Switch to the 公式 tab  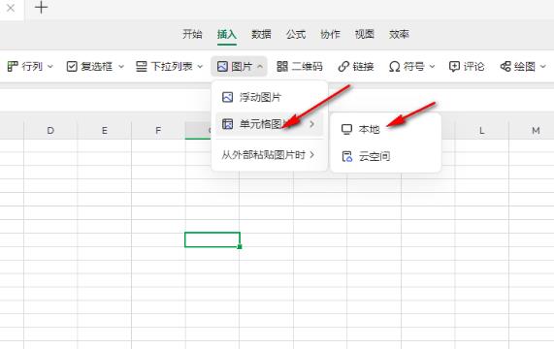click(296, 34)
